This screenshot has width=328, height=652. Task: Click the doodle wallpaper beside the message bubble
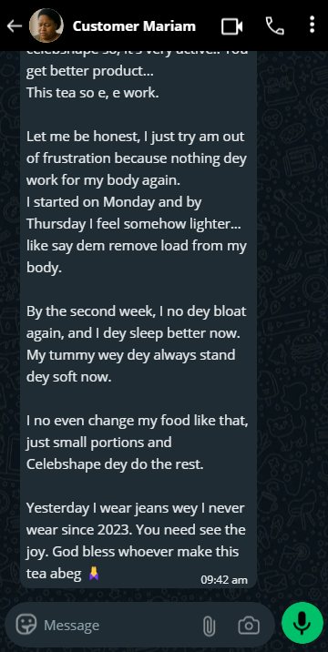[x=293, y=291]
